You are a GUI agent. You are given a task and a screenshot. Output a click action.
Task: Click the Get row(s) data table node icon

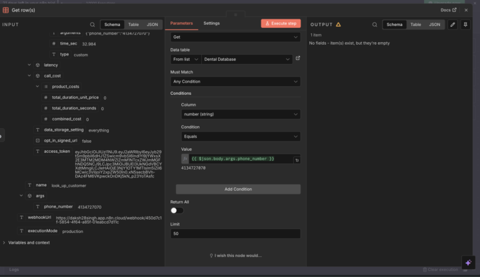(5, 10)
